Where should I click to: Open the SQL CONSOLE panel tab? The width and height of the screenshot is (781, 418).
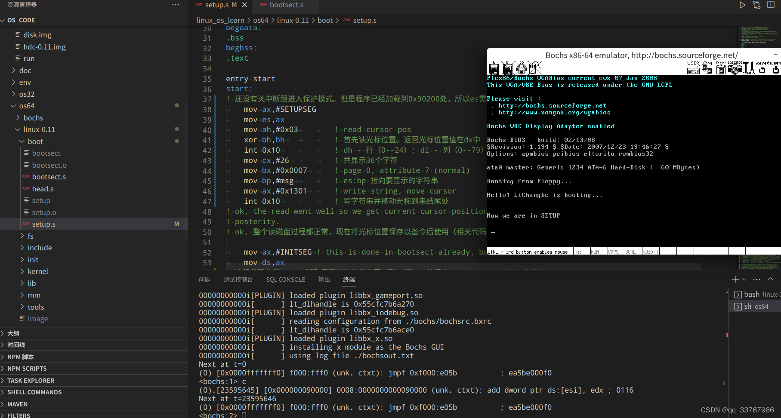(x=286, y=280)
